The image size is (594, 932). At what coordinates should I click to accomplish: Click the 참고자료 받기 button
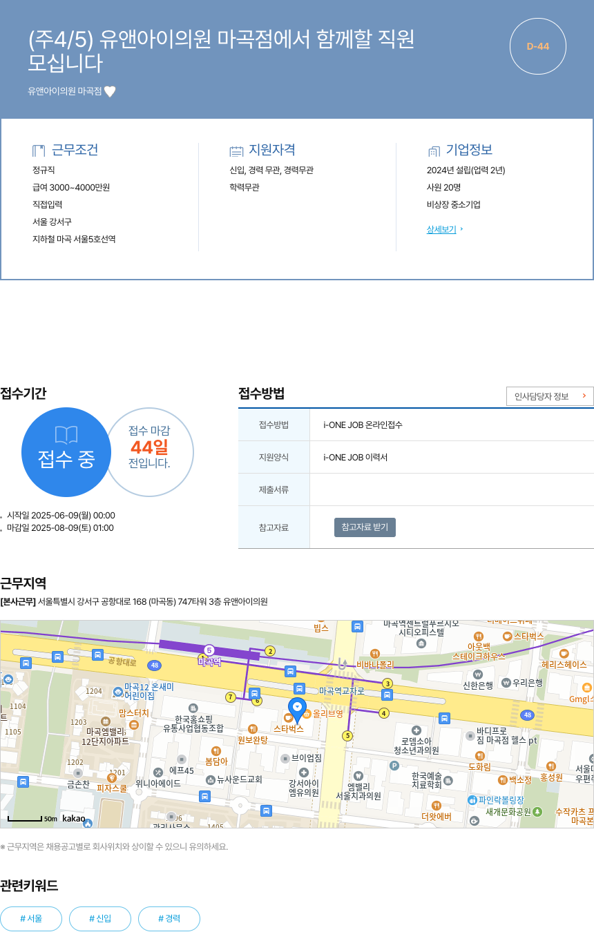(365, 527)
